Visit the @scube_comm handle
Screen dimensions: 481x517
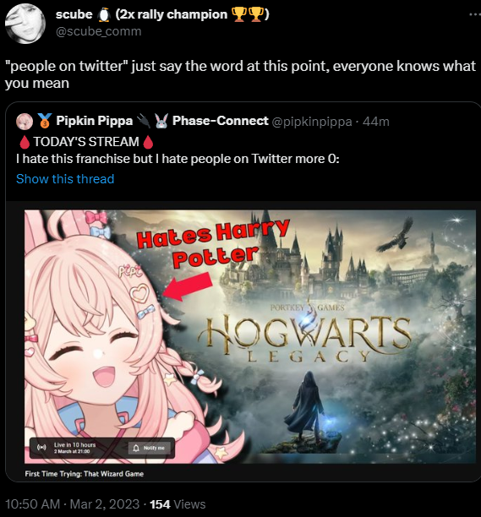point(98,31)
